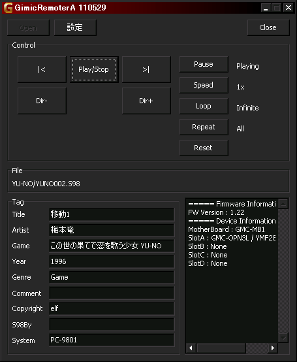The width and height of the screenshot is (297, 362).
Task: Click the Artist field containing 梅本竜
Action: pyautogui.click(x=112, y=230)
